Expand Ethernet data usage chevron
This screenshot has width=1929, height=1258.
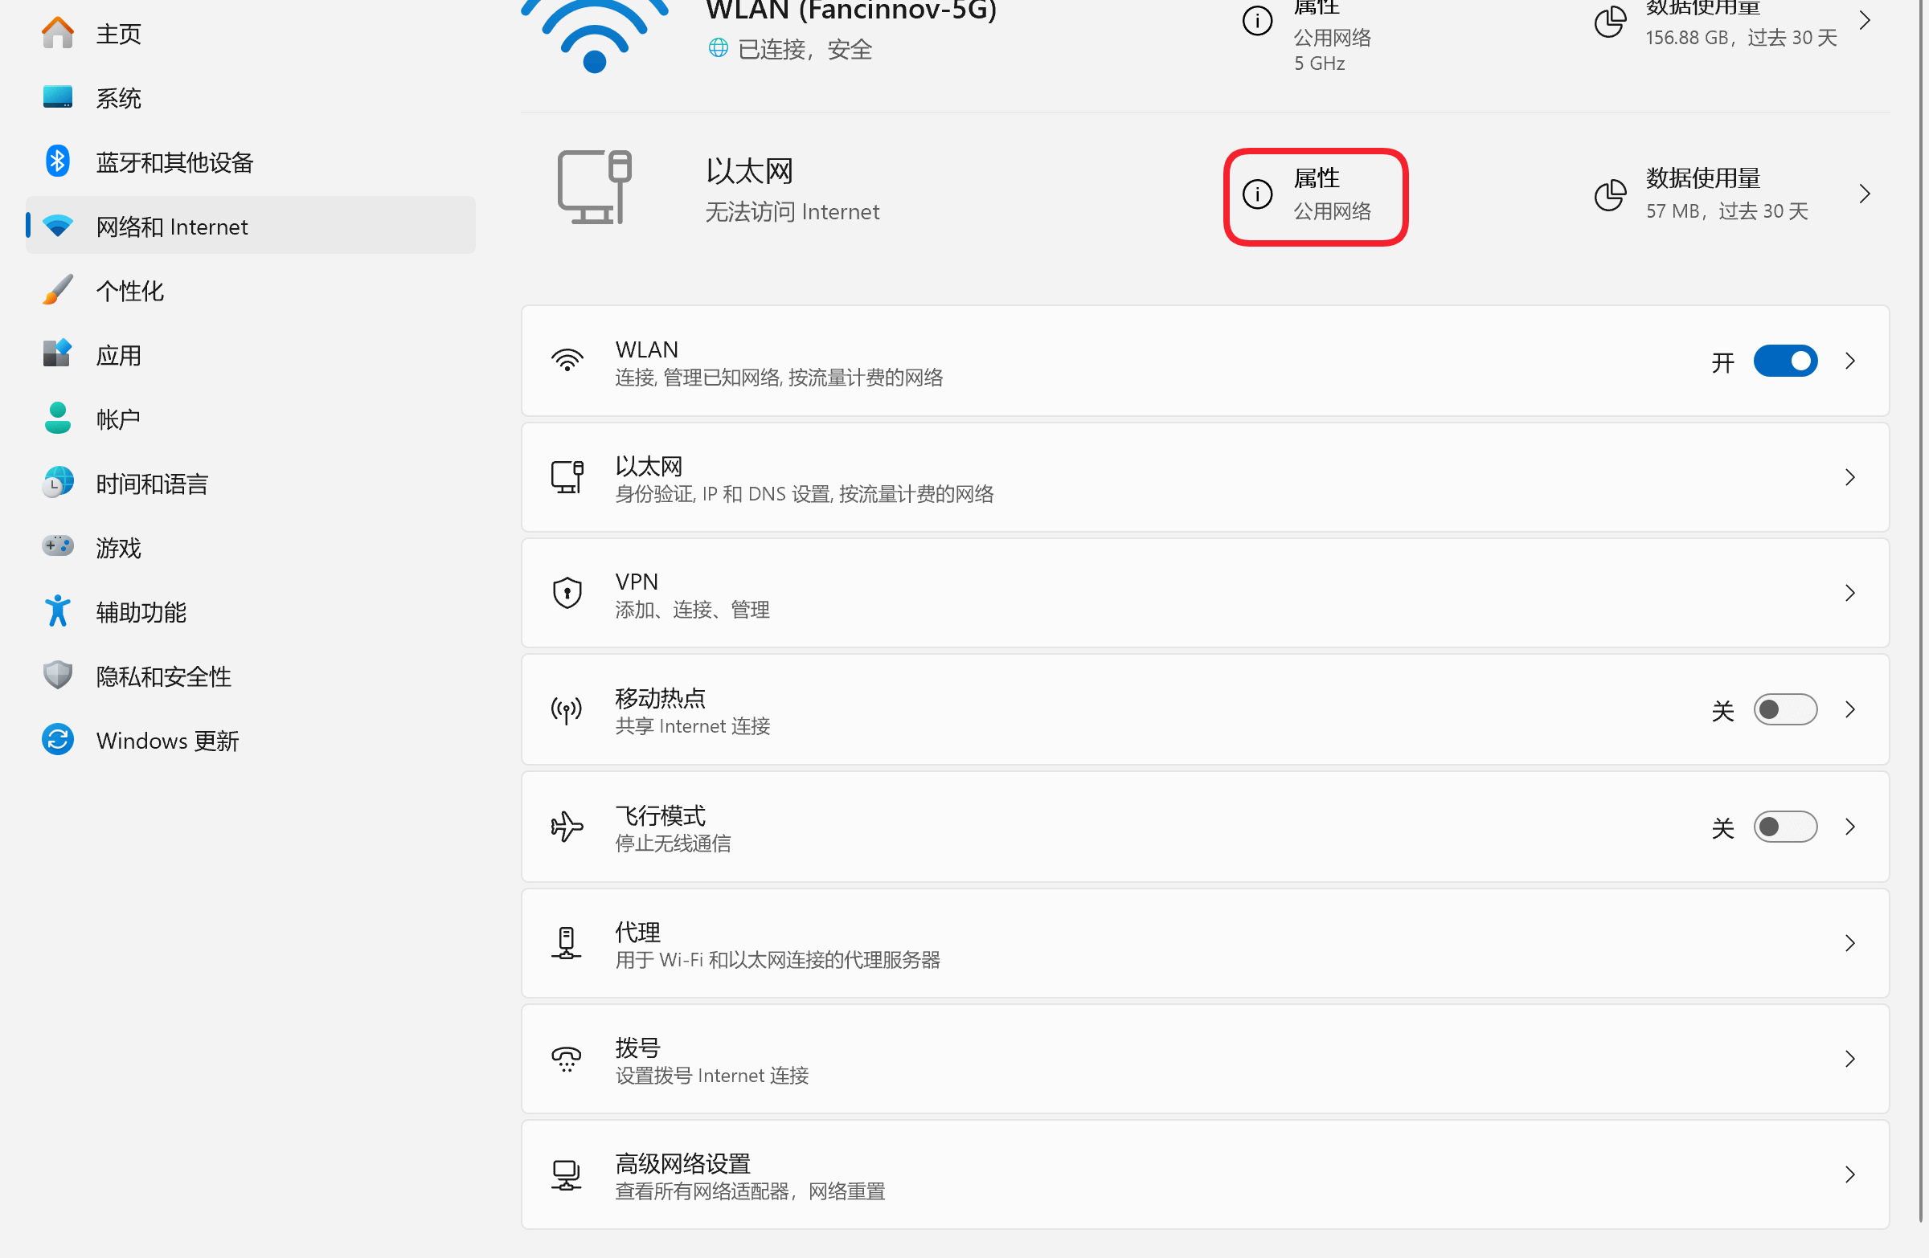[x=1864, y=194]
